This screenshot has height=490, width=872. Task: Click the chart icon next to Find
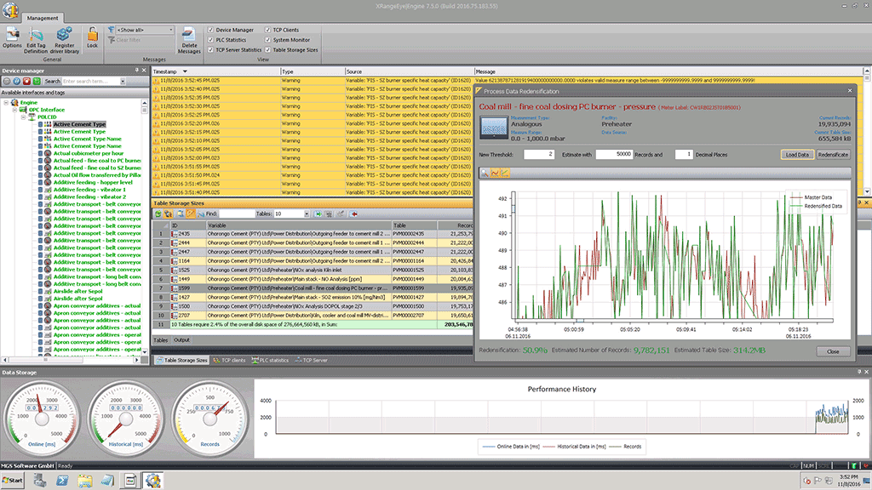(x=201, y=214)
